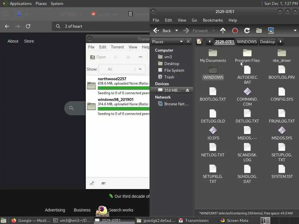Select the IO.SYS file icon
Viewport: 299px width, 224px height.
pyautogui.click(x=213, y=130)
